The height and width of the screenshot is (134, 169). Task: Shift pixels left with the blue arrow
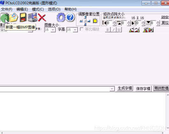[81, 21]
